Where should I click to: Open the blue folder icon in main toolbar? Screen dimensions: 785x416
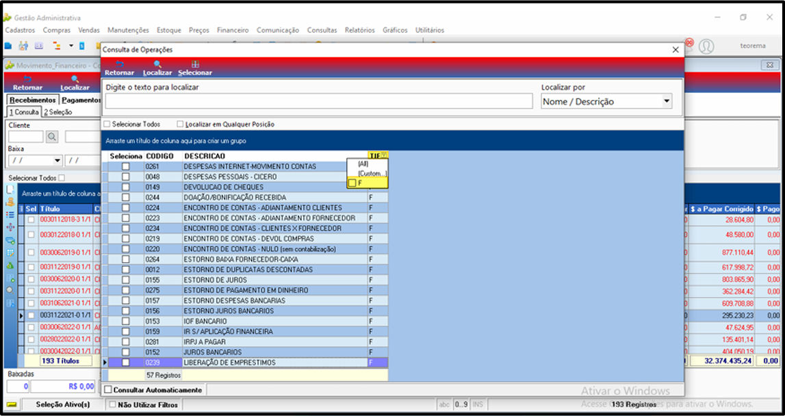point(8,46)
